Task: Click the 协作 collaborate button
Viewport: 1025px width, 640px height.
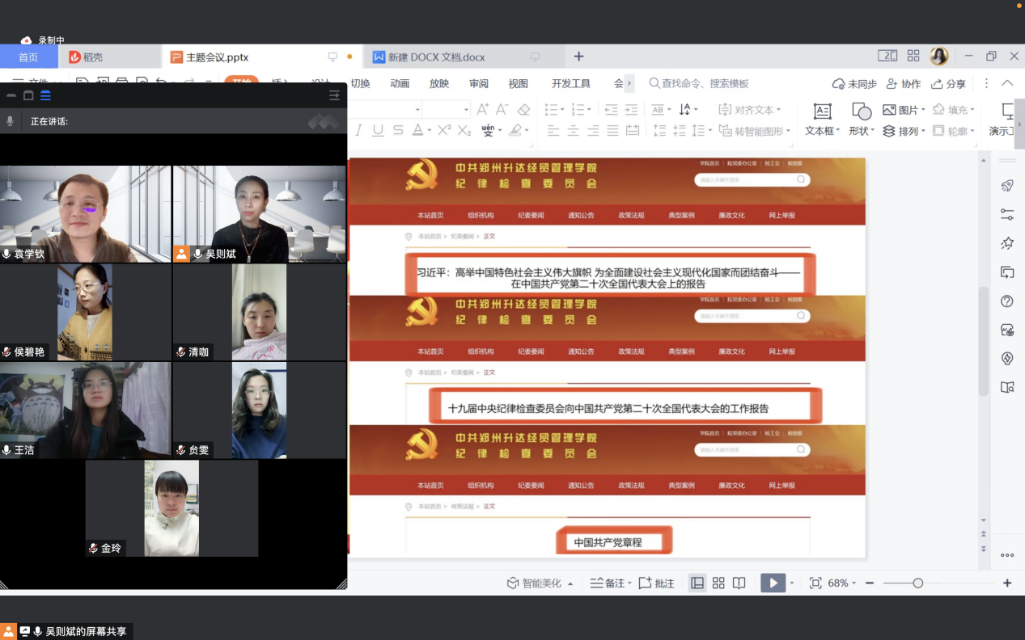Action: (904, 84)
